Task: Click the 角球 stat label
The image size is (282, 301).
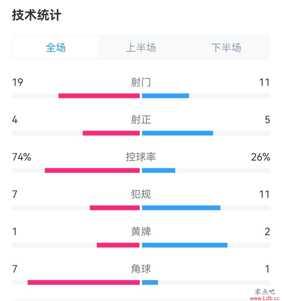Action: [x=141, y=269]
